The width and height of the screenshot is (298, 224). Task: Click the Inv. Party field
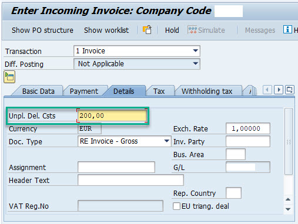248,141
